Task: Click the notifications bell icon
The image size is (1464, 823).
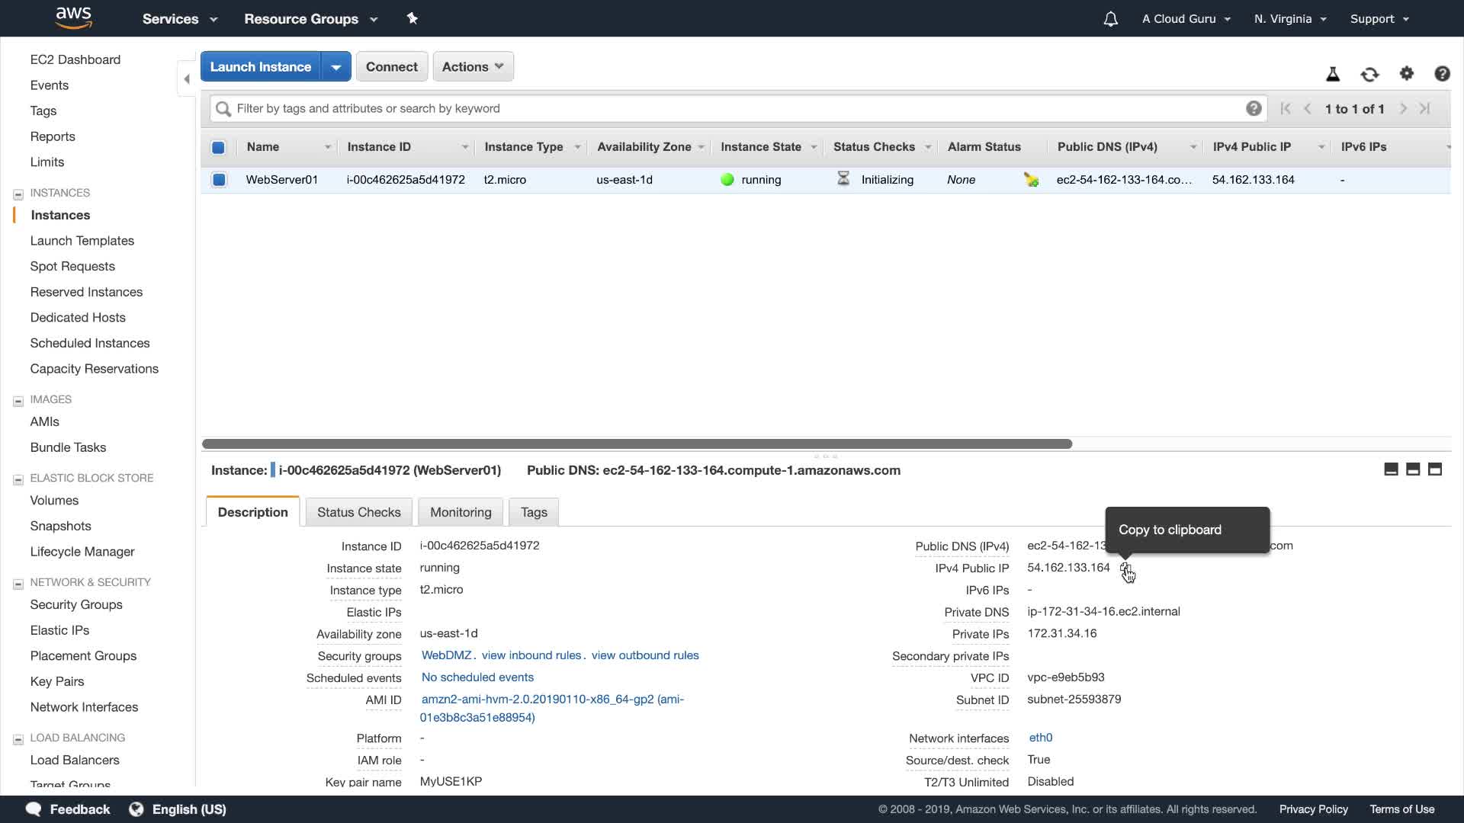Action: 1110,19
